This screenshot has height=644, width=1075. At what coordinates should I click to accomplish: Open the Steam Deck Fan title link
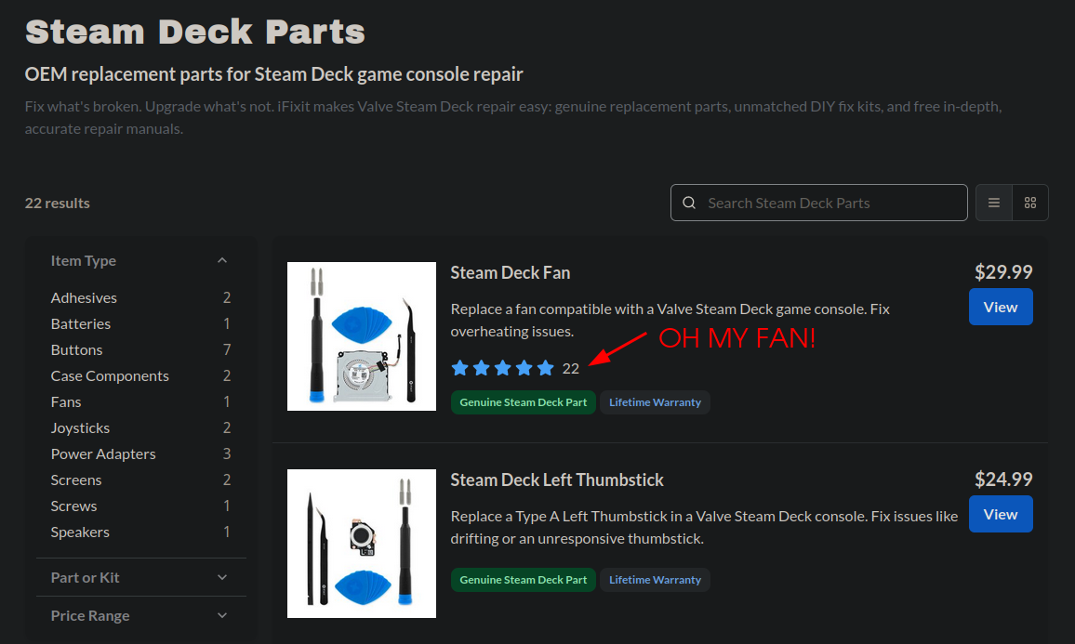[511, 272]
